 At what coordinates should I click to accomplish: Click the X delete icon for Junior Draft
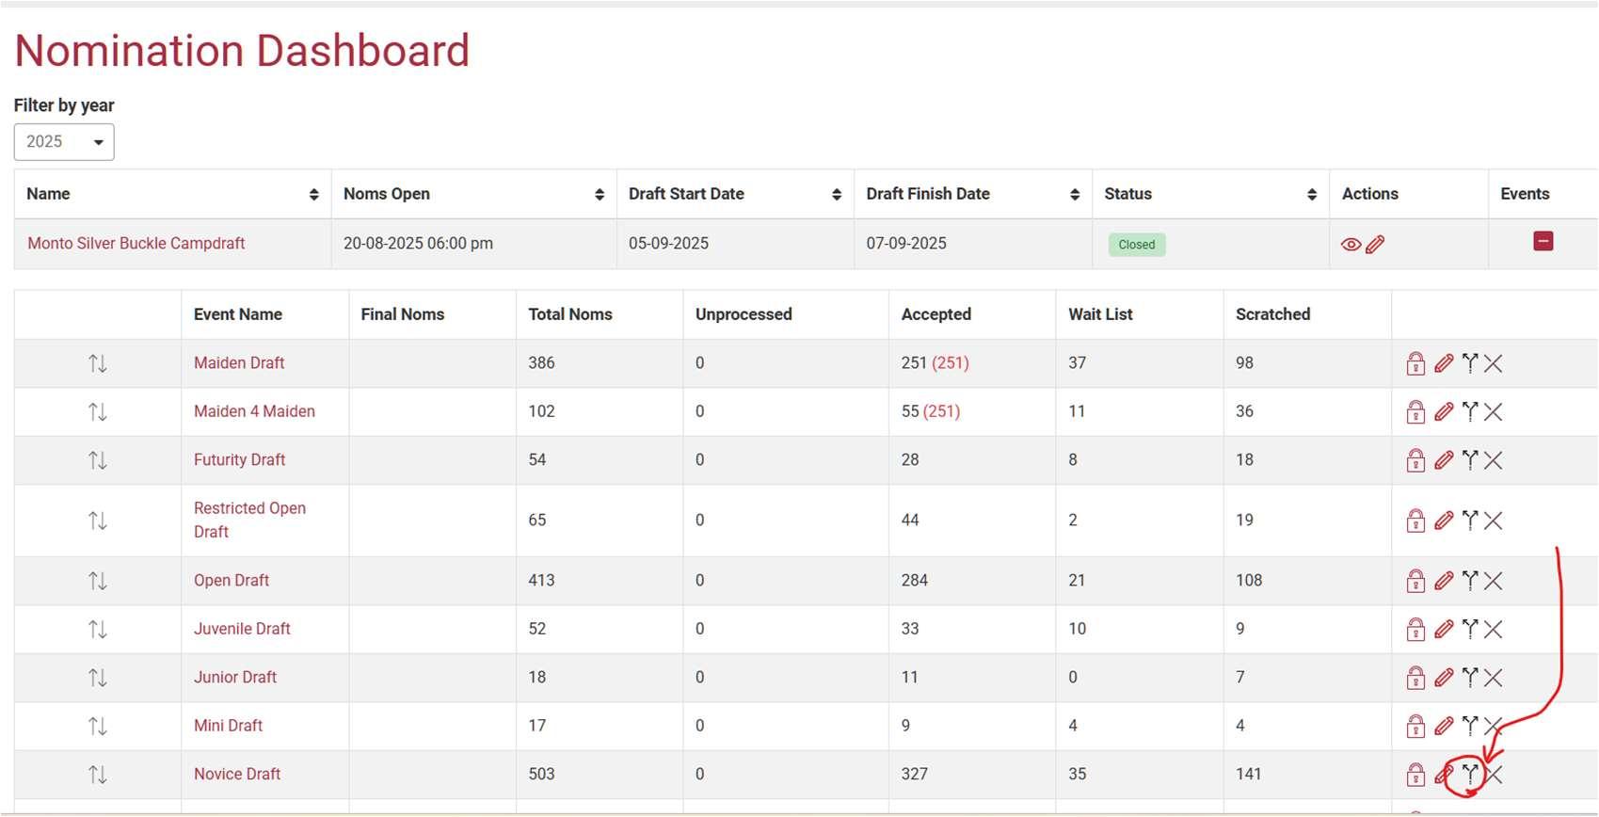tap(1494, 678)
